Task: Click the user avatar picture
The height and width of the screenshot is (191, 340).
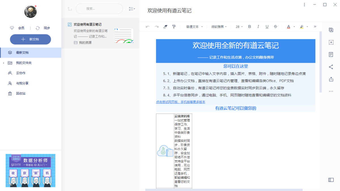Action: pos(30,12)
